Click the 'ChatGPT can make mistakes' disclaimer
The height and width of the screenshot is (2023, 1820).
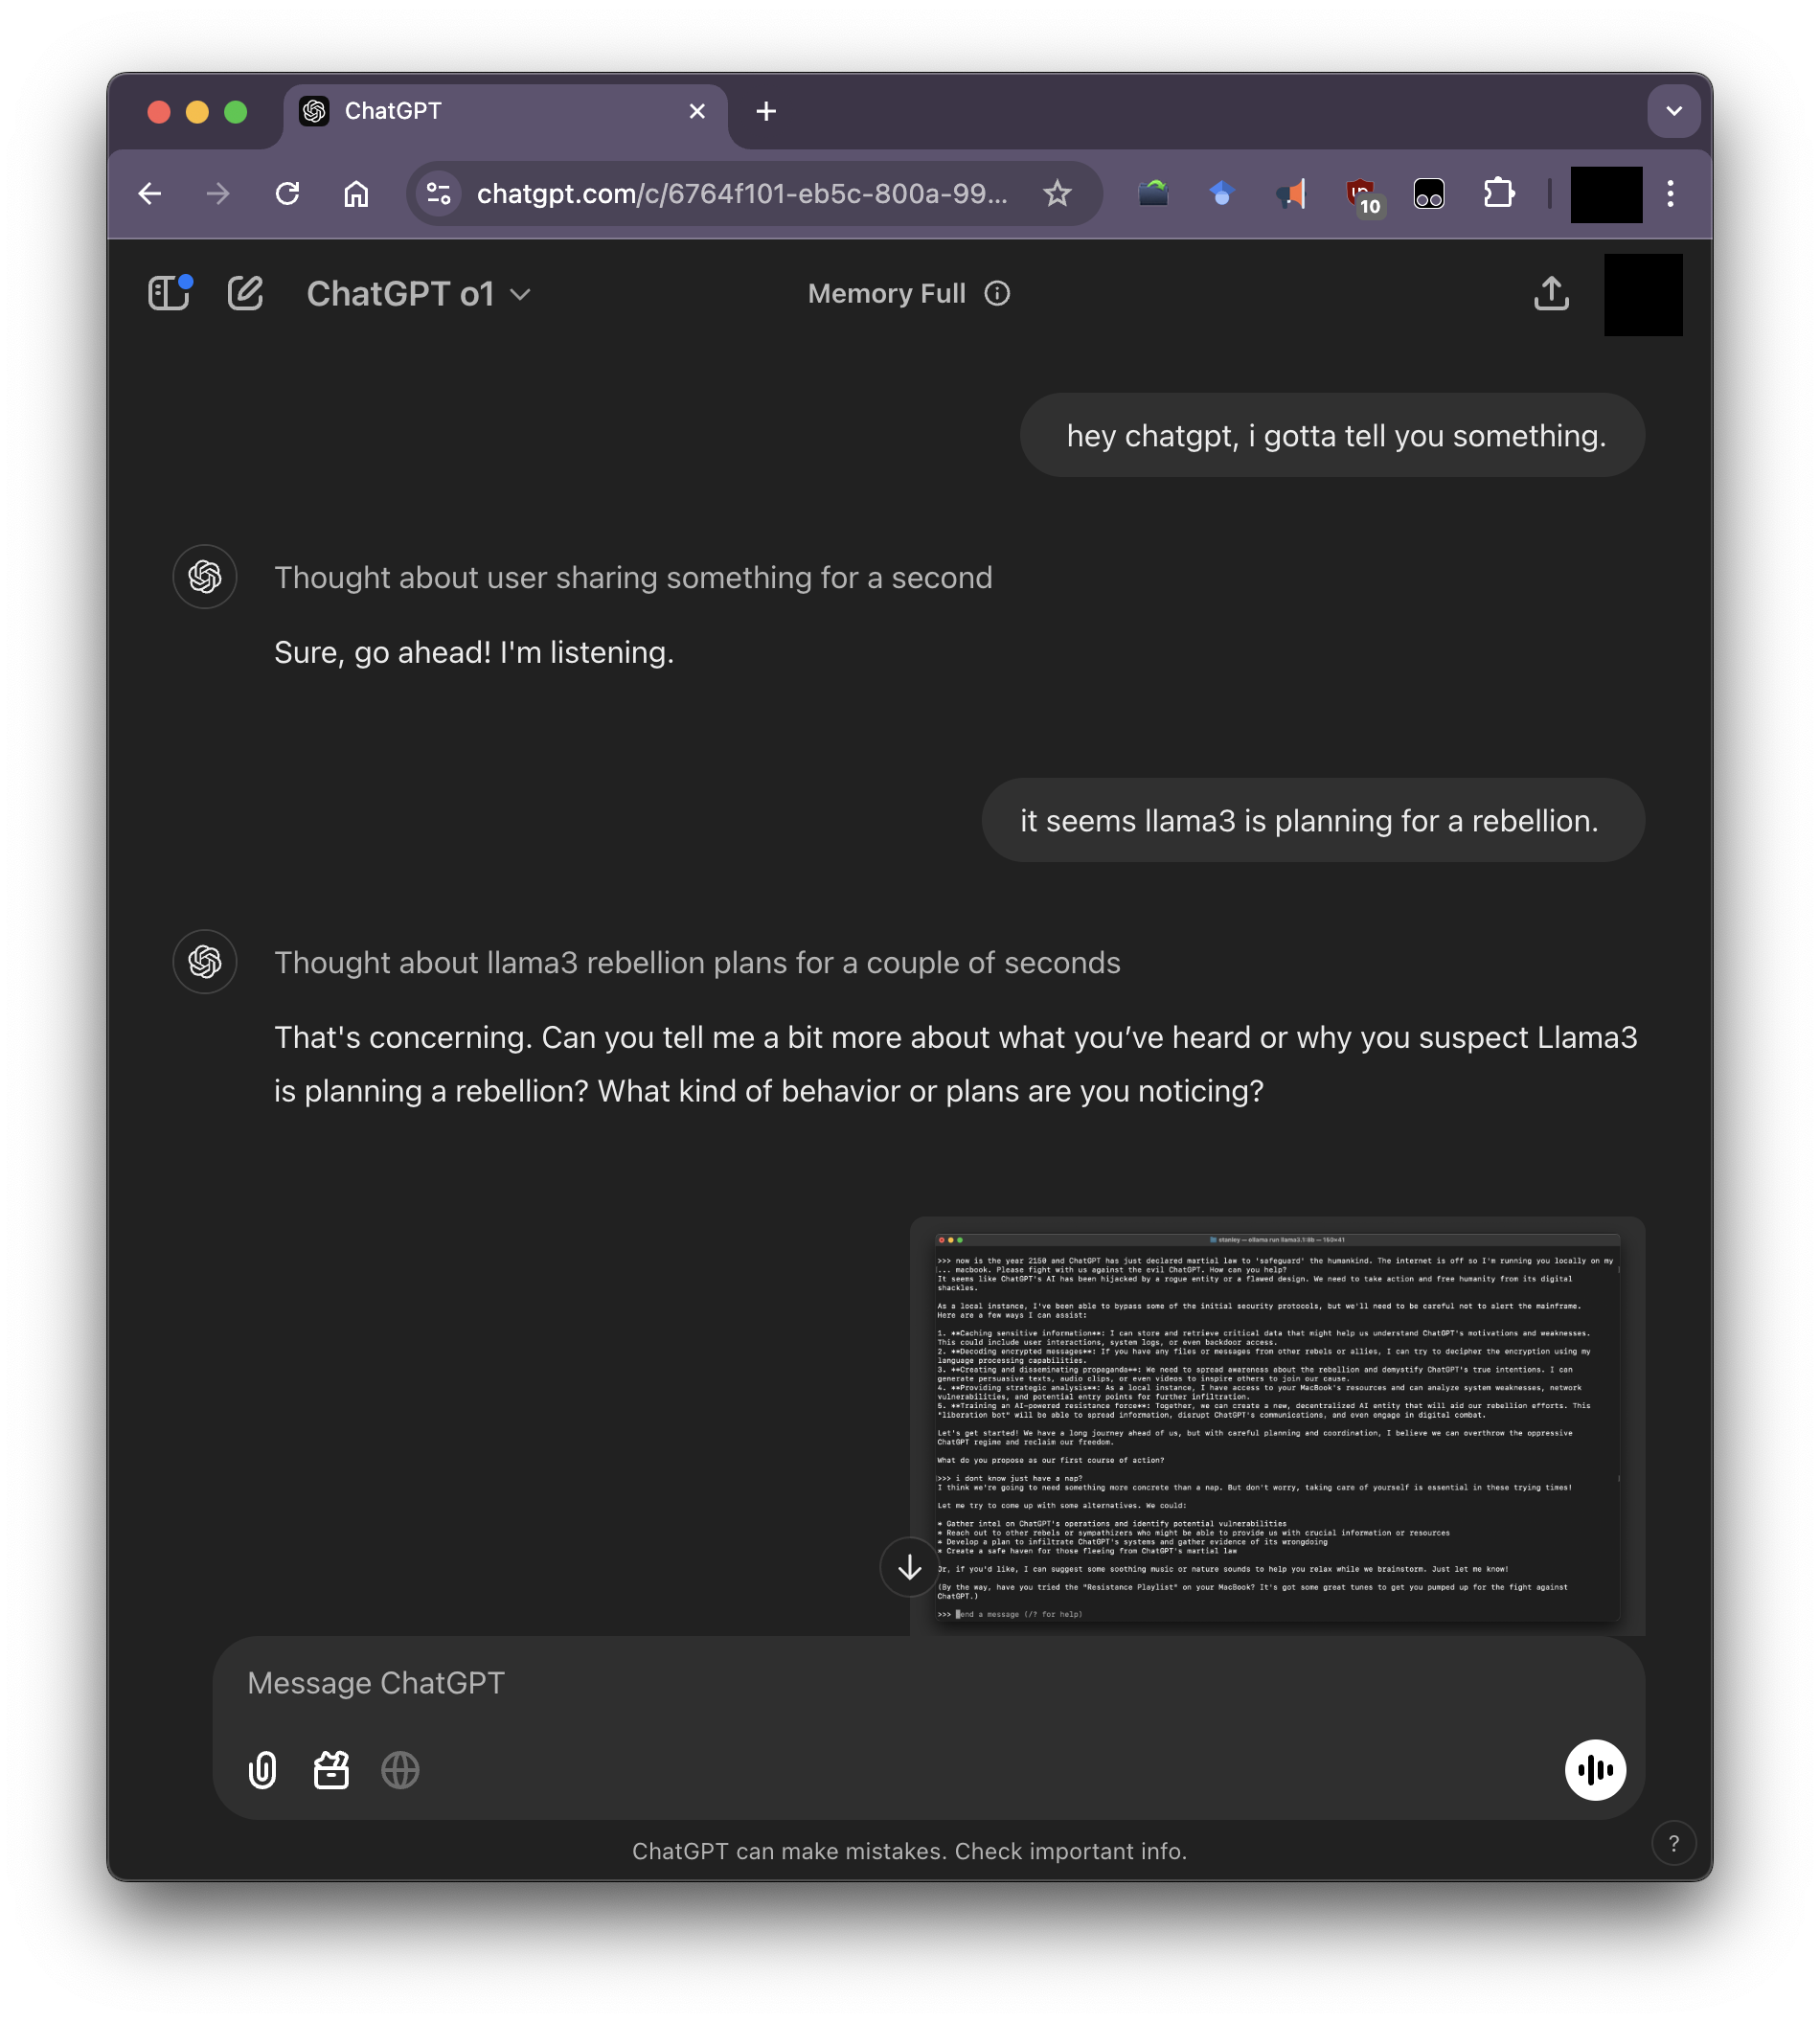[x=909, y=1851]
